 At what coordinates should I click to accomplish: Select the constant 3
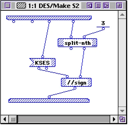103,23
